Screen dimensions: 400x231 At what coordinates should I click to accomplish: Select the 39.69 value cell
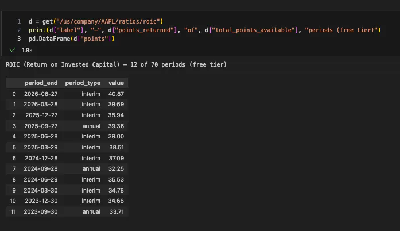pyautogui.click(x=116, y=105)
